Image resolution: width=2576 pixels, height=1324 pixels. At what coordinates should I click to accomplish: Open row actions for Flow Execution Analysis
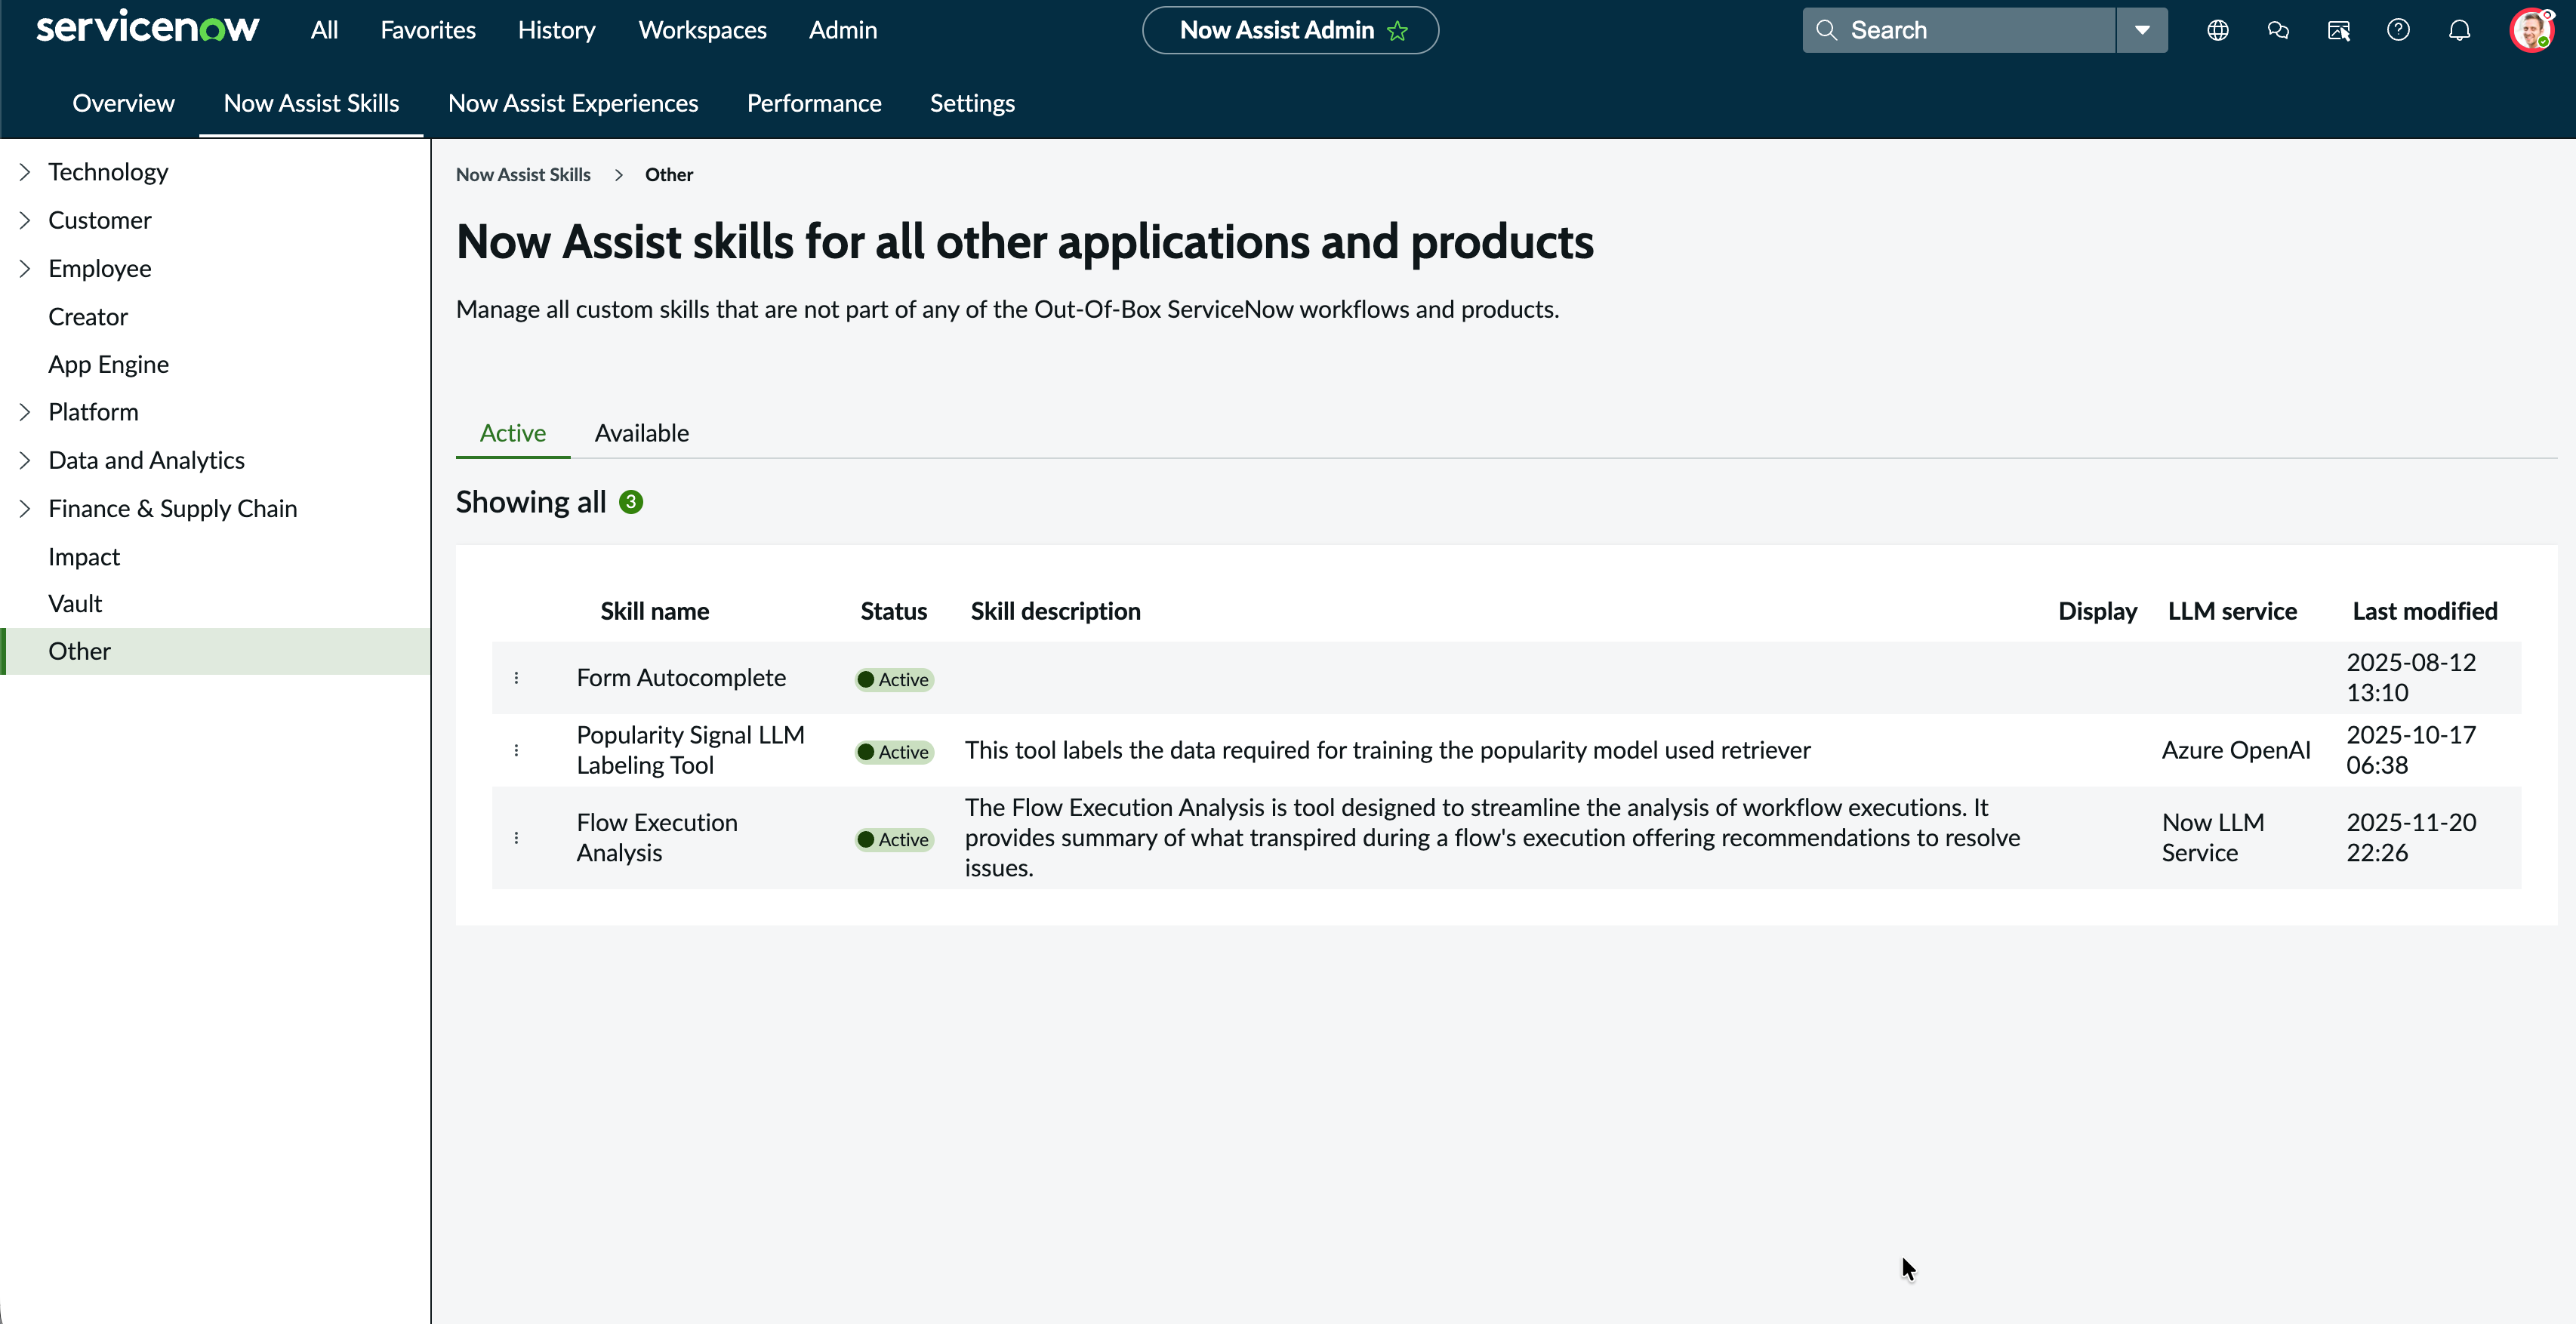(516, 838)
